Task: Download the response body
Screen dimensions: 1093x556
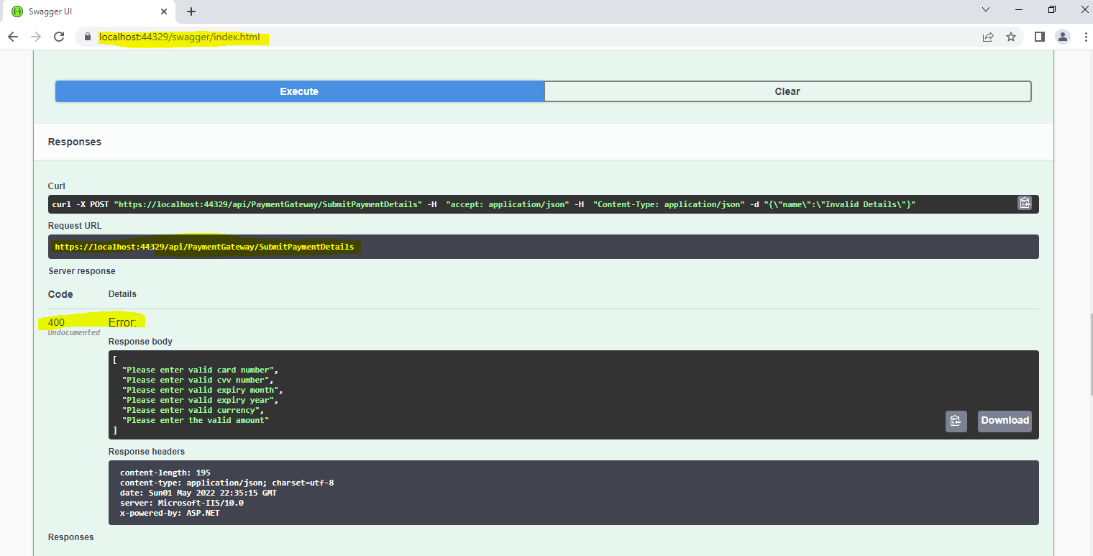Action: pyautogui.click(x=1004, y=421)
